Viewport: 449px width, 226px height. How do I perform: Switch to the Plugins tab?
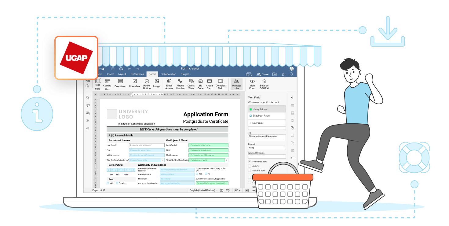coord(185,74)
